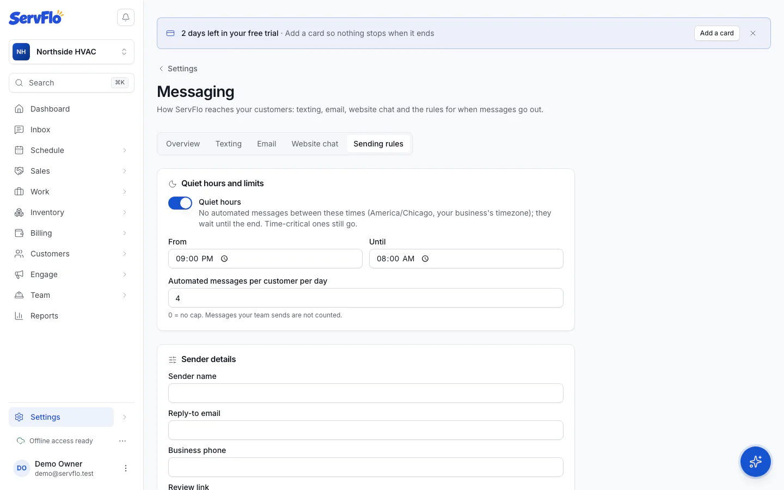
Task: Open the AI assistant sparkle button
Action: [x=755, y=462]
